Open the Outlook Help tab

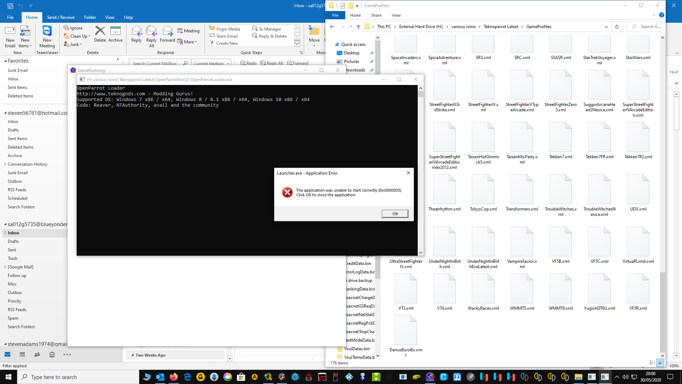pyautogui.click(x=128, y=17)
